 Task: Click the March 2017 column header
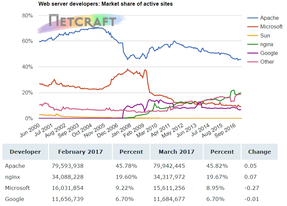click(x=176, y=152)
